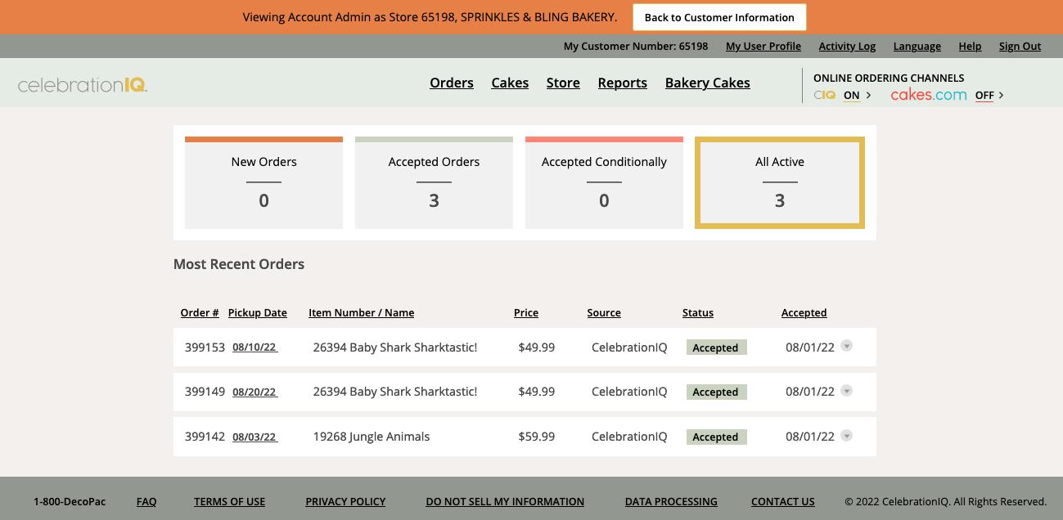Click Accepted status badge for order 399142
The width and height of the screenshot is (1063, 520).
click(x=716, y=437)
